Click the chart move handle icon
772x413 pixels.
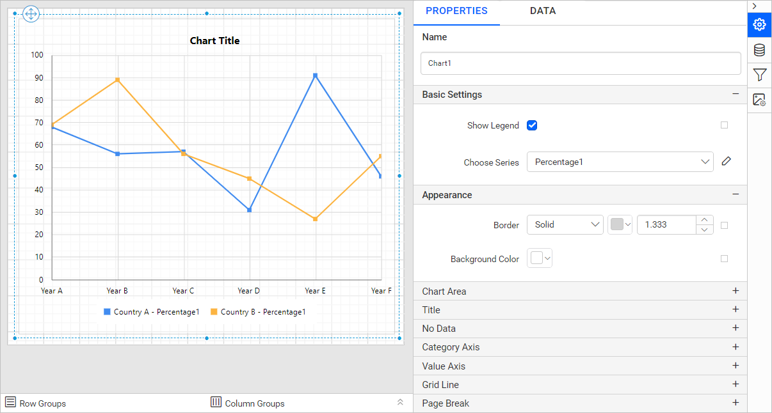click(31, 14)
